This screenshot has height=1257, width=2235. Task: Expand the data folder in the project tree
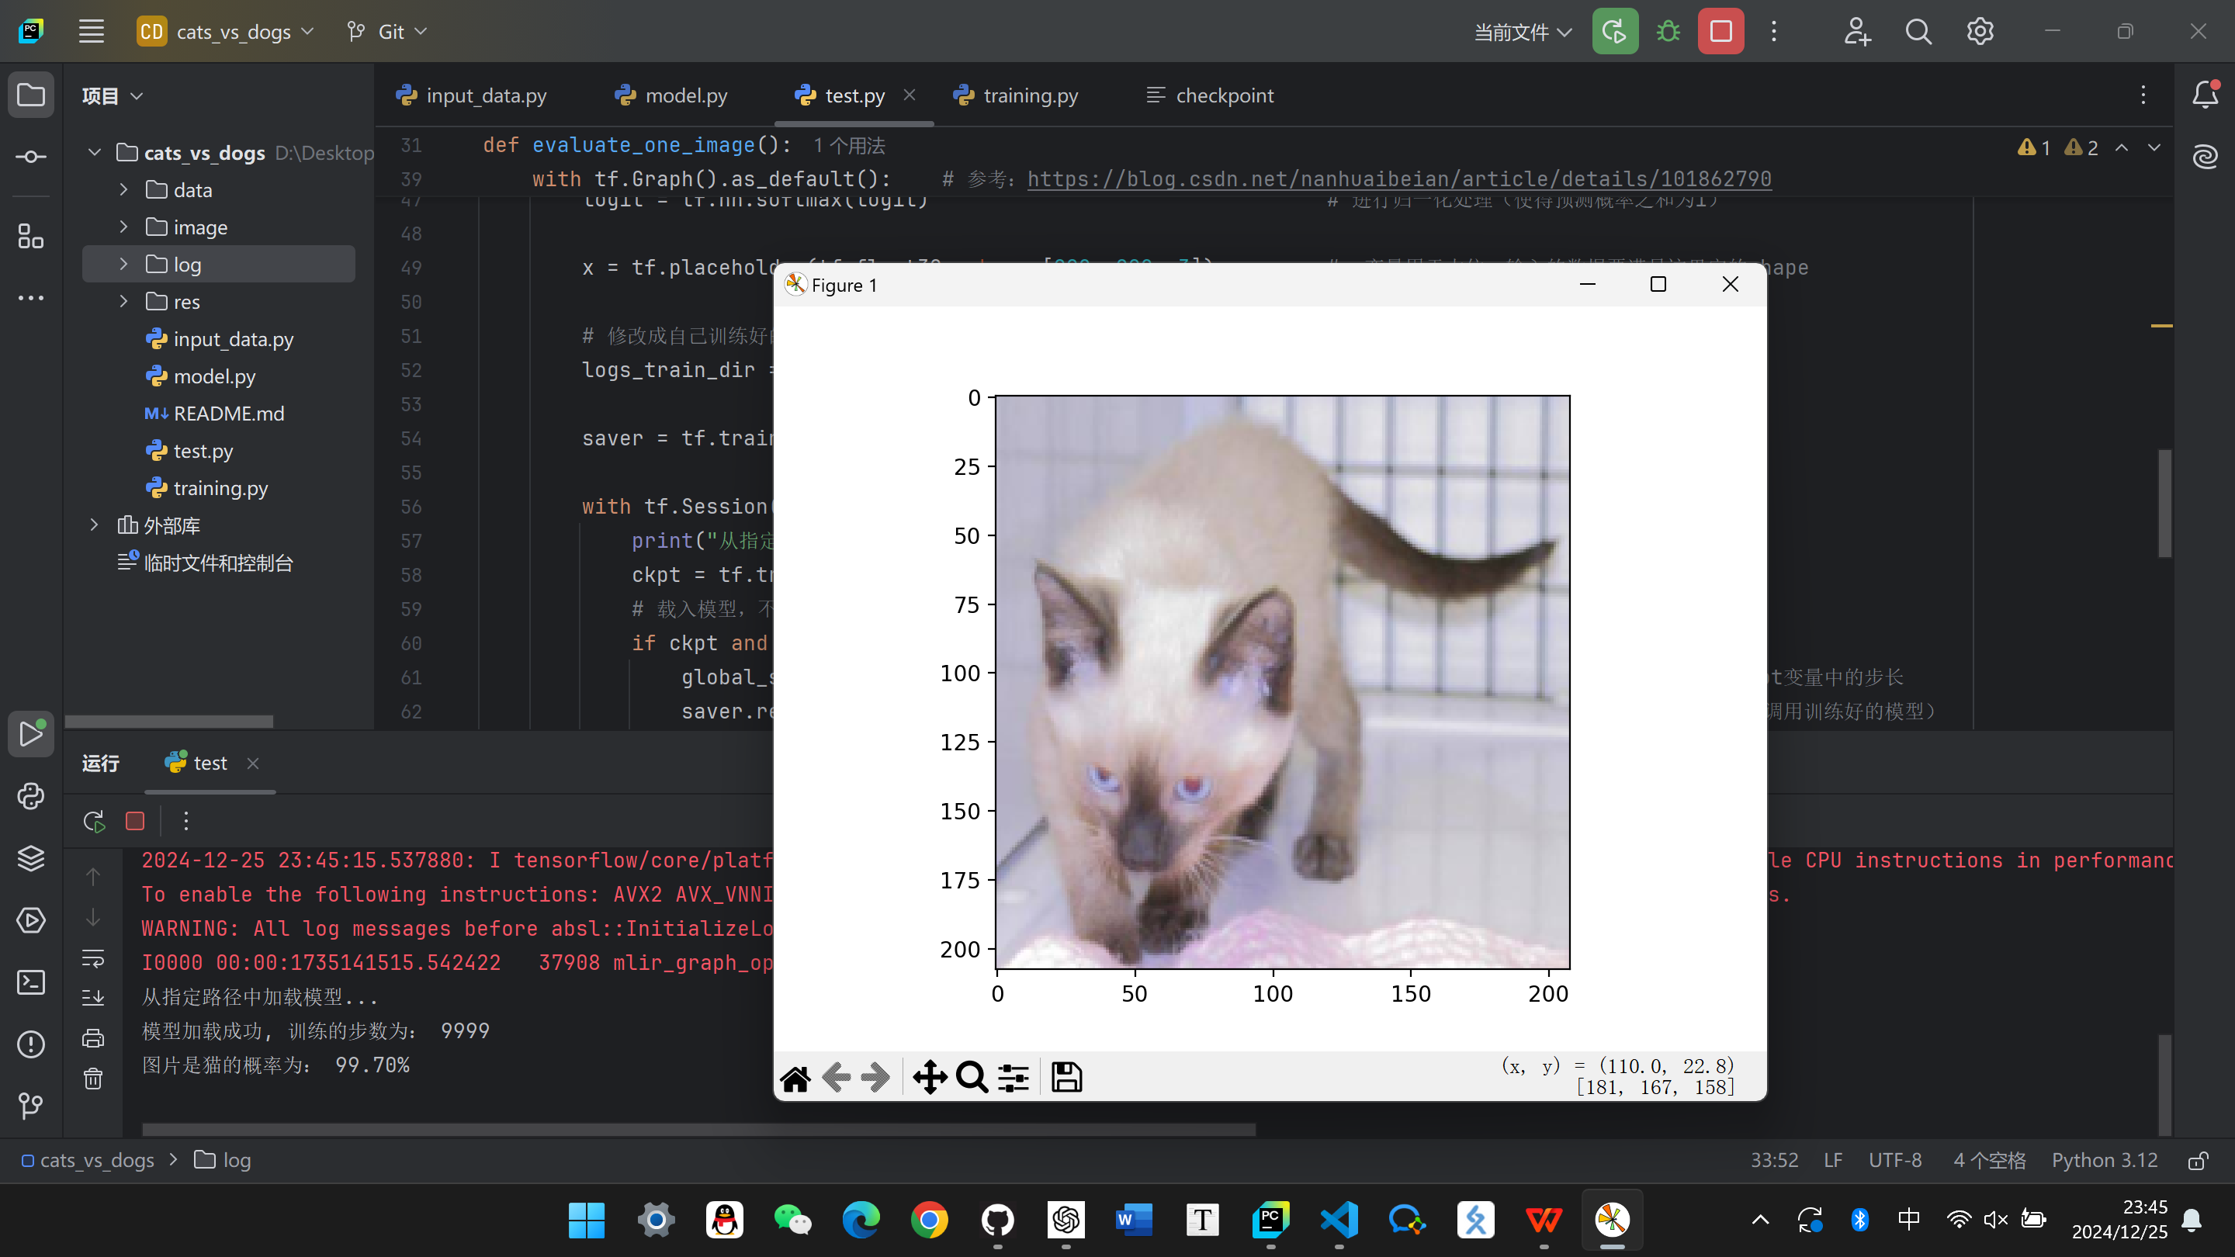pos(124,189)
